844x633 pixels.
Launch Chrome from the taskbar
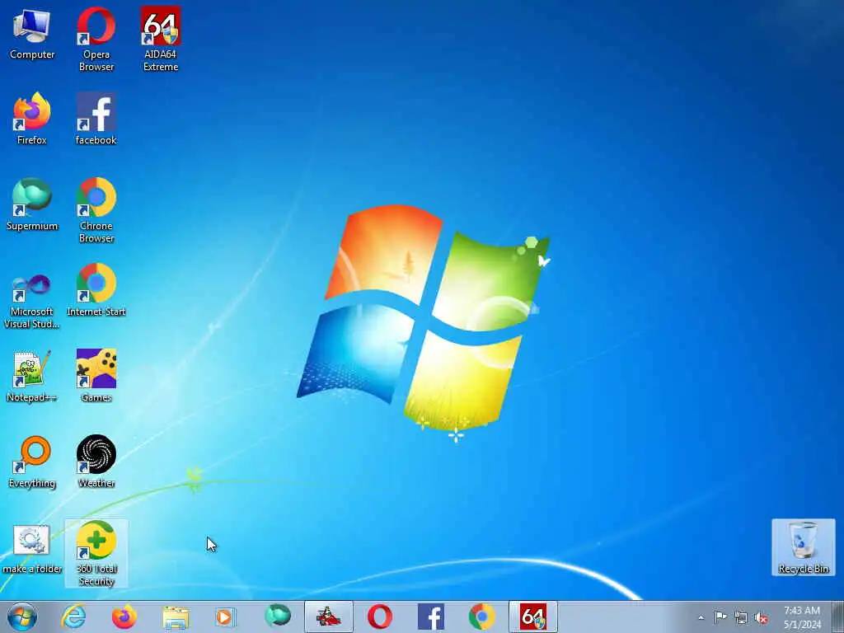[481, 617]
